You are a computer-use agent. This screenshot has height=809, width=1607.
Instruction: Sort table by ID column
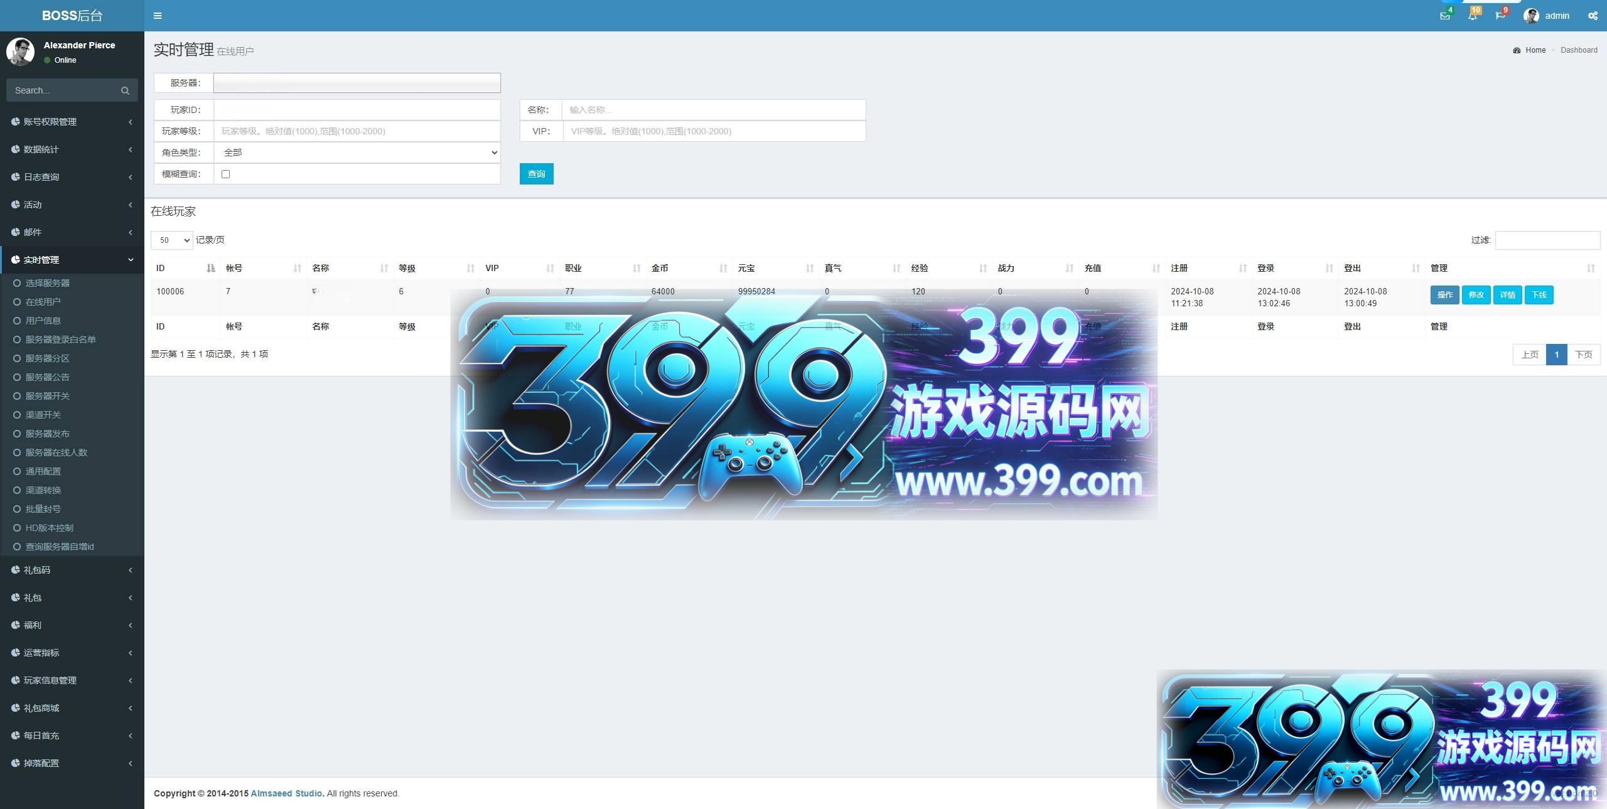tap(185, 268)
